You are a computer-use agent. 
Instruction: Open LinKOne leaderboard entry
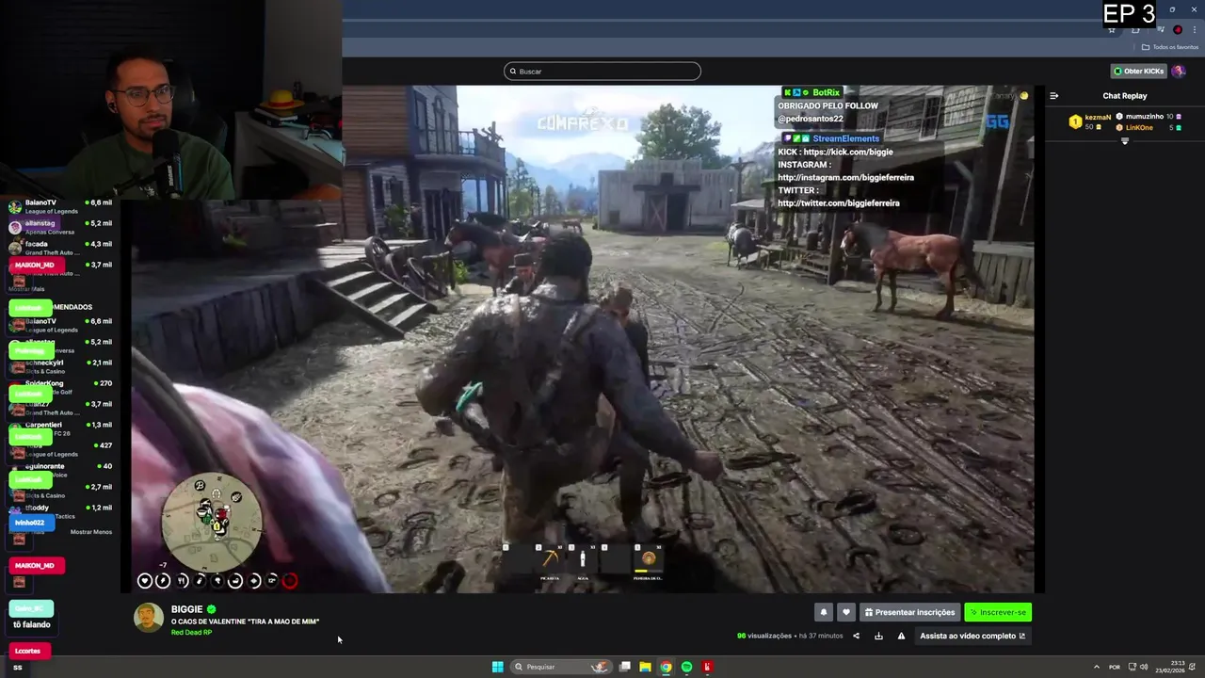pos(1149,128)
